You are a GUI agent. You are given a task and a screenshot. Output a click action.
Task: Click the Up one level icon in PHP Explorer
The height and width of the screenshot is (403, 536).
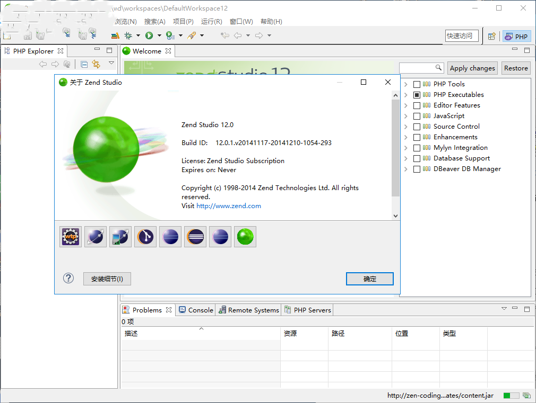point(67,64)
